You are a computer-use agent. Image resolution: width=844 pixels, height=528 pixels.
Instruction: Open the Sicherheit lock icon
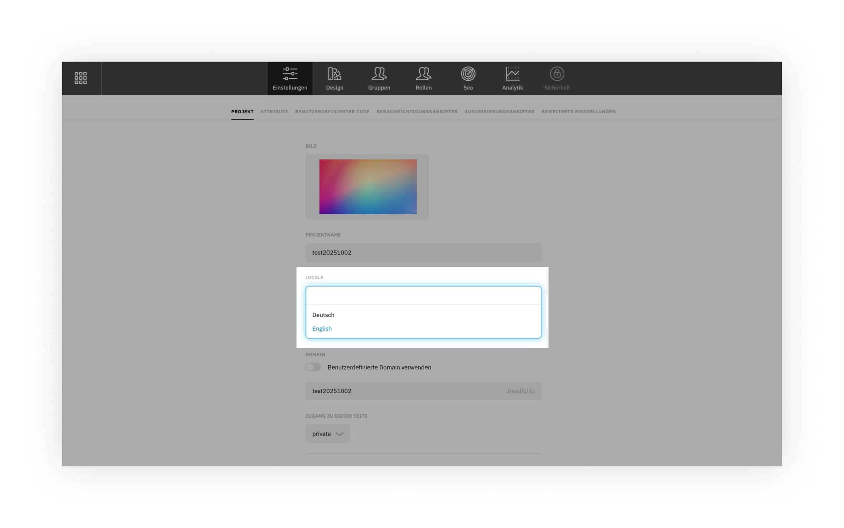click(557, 74)
